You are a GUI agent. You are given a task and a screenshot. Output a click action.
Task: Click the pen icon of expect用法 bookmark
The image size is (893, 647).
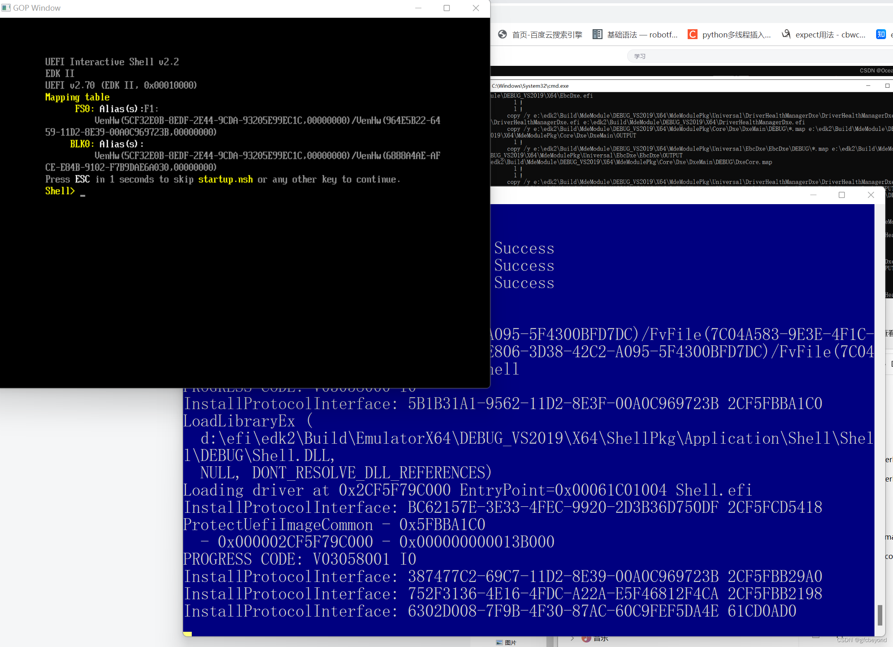click(786, 35)
